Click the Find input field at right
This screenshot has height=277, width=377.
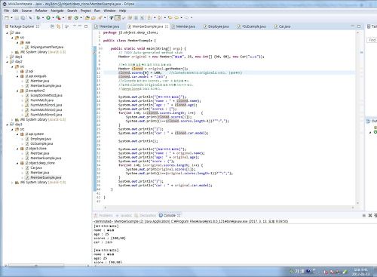pos(372,40)
